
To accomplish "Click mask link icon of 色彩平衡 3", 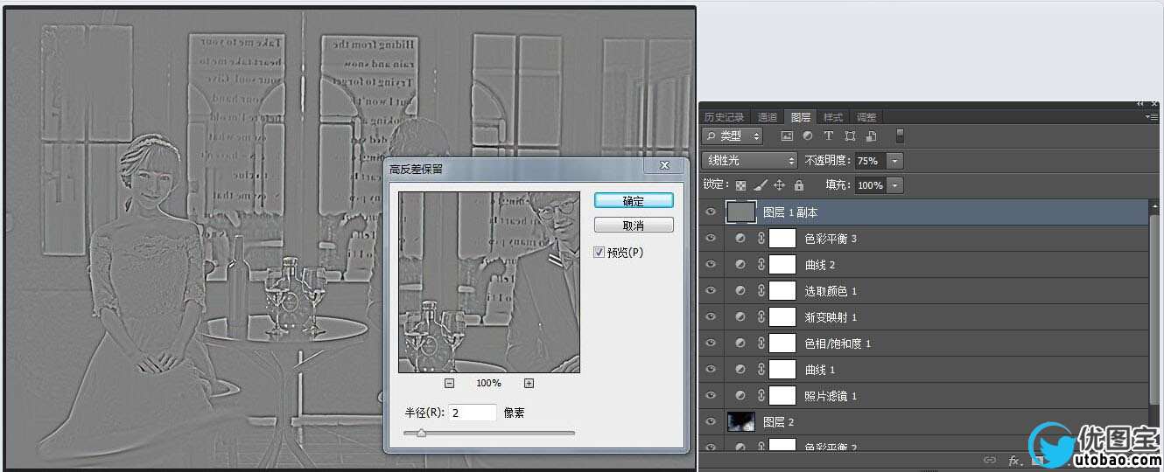I will pyautogui.click(x=761, y=239).
